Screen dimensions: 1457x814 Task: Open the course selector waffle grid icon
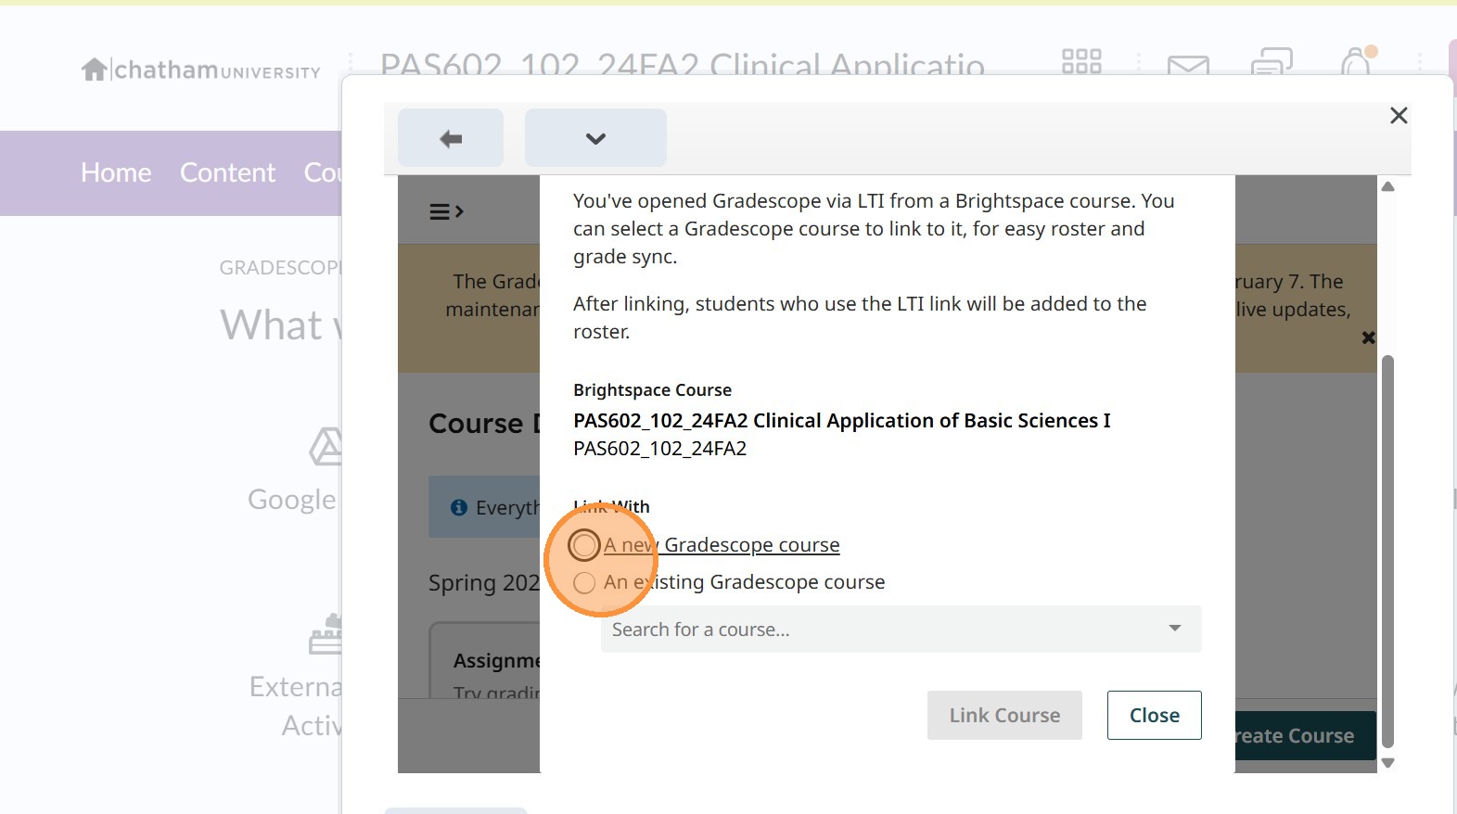point(1081,62)
